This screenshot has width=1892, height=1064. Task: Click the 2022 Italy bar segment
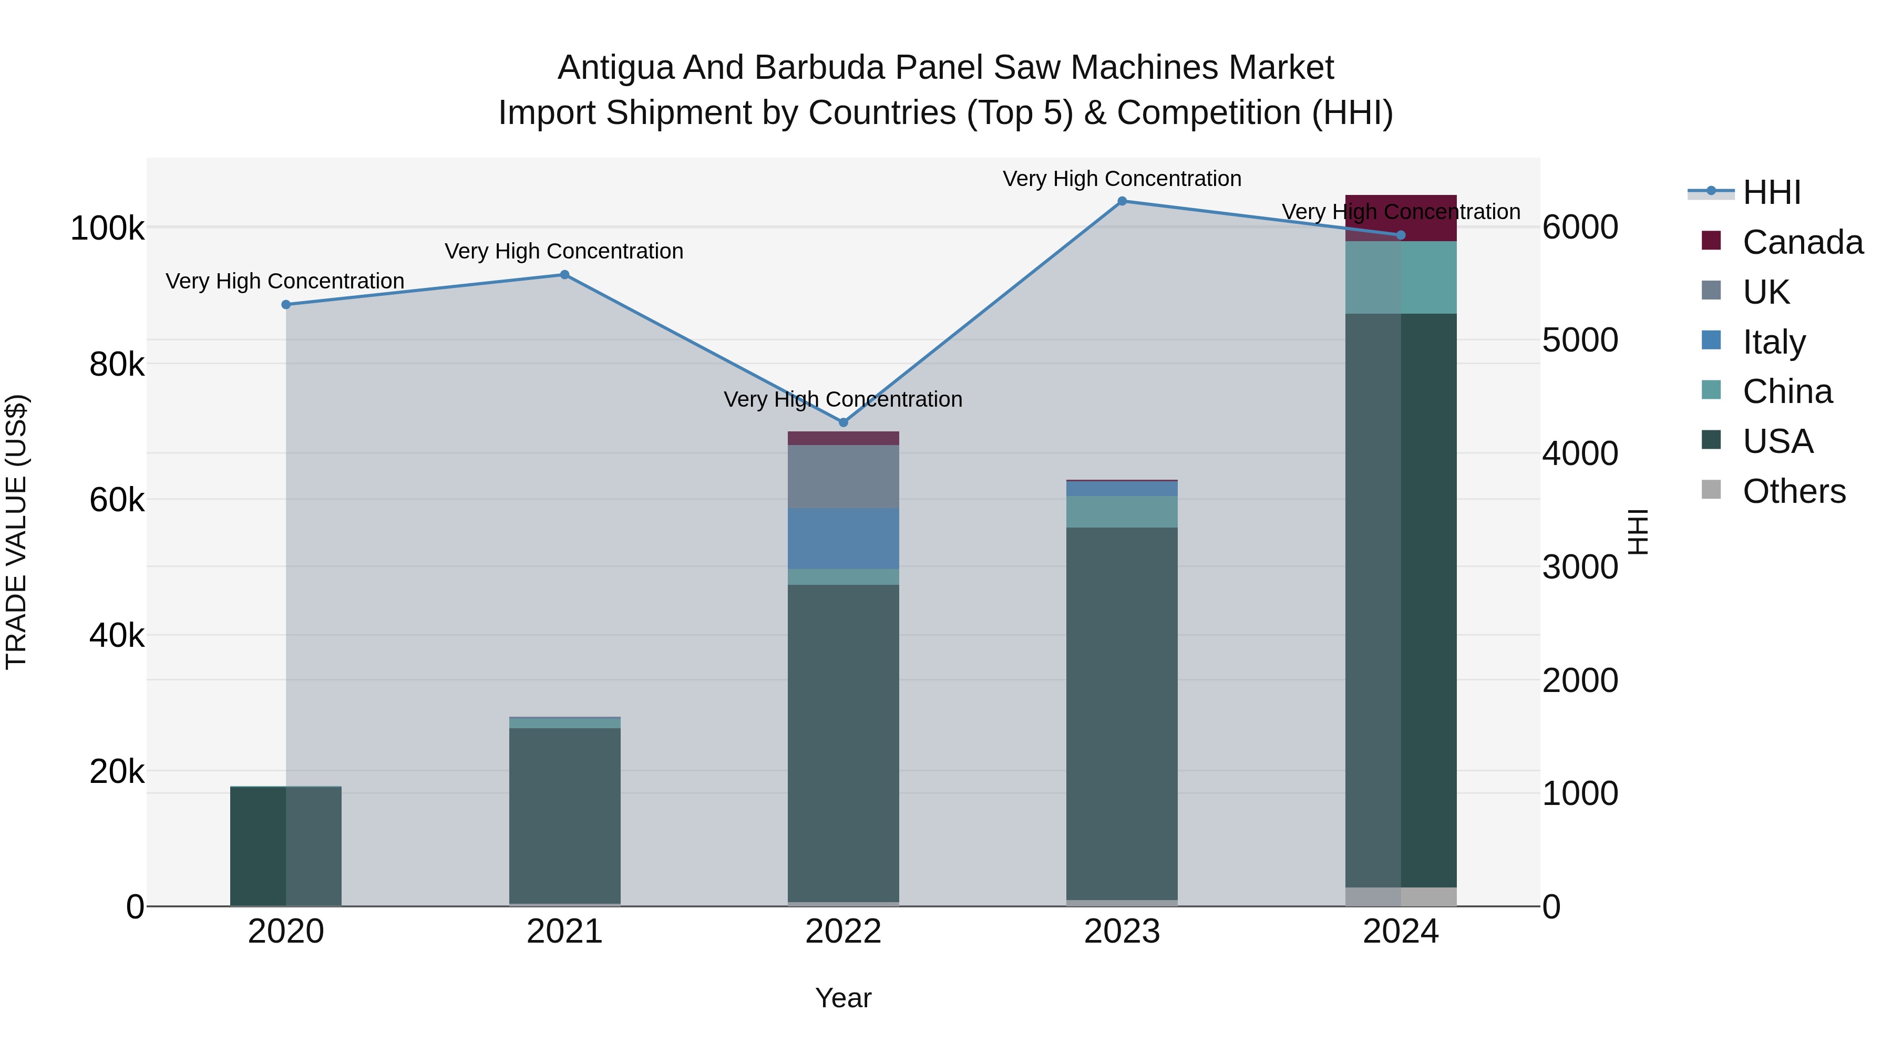(843, 539)
